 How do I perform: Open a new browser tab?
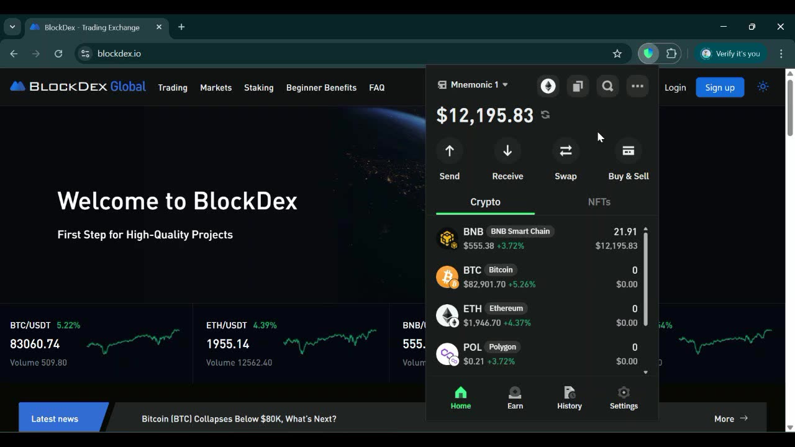[x=181, y=27]
